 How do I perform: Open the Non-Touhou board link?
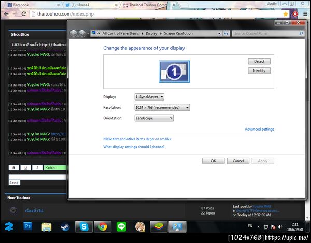click(34, 211)
